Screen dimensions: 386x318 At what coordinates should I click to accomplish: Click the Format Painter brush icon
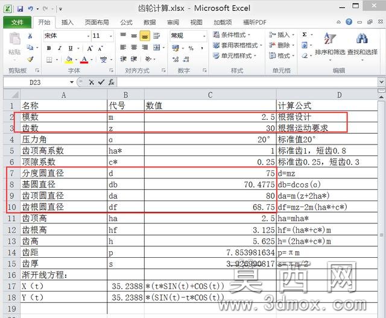coord(30,59)
